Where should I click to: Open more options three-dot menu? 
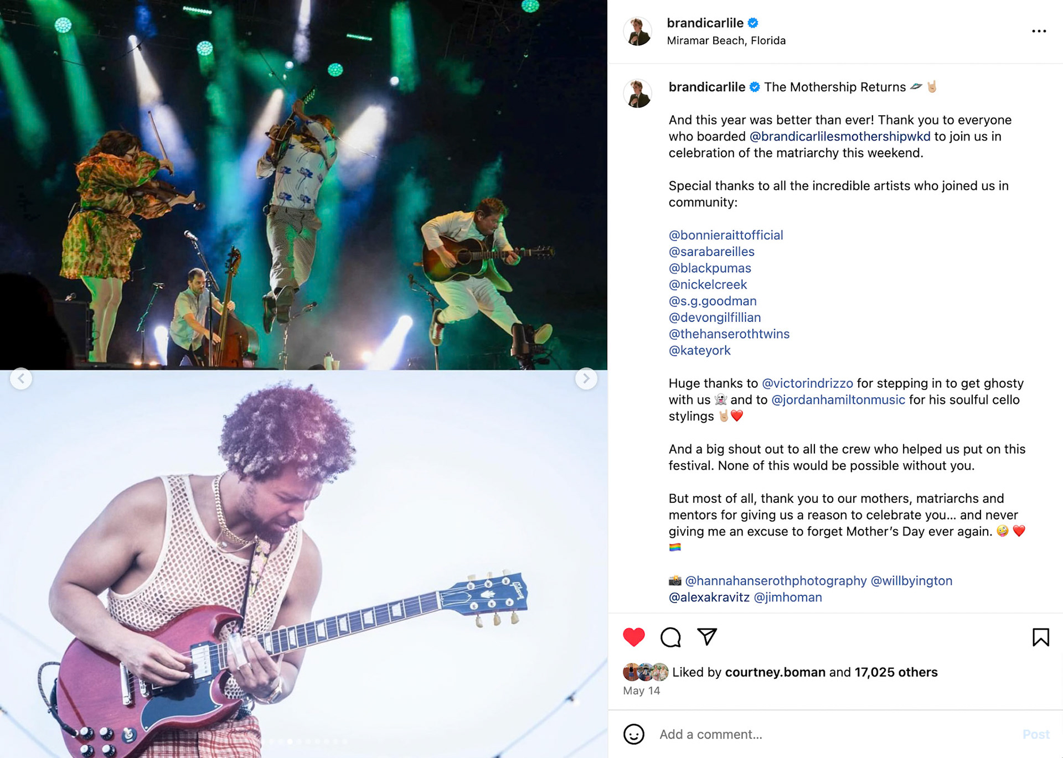[1039, 31]
